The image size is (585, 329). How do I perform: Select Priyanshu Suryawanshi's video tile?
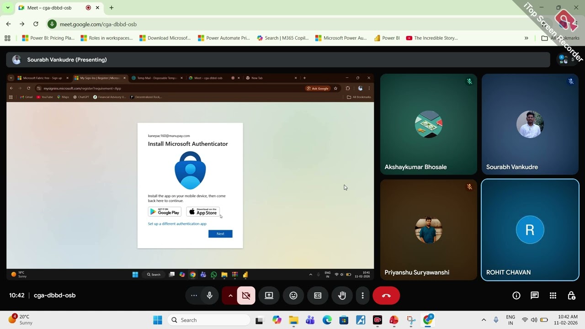click(x=429, y=229)
